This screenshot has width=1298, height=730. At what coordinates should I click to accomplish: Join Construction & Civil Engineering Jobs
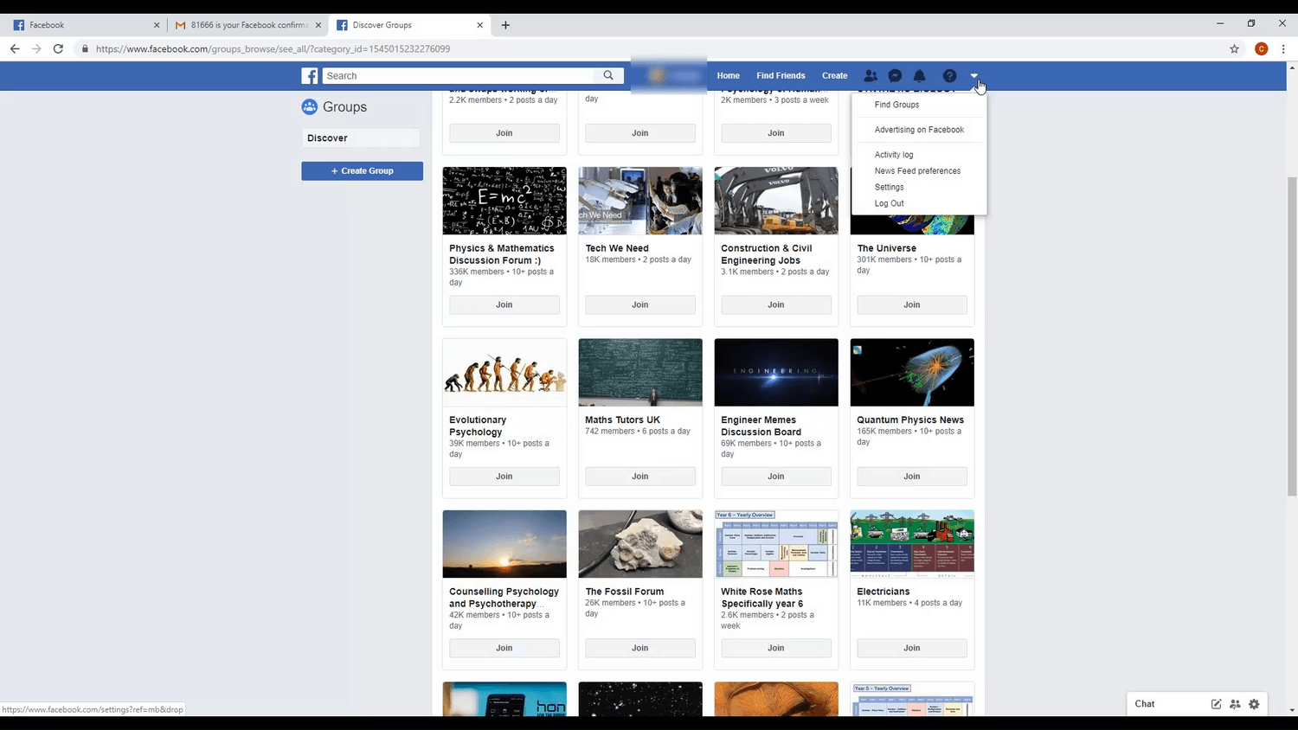click(x=776, y=304)
